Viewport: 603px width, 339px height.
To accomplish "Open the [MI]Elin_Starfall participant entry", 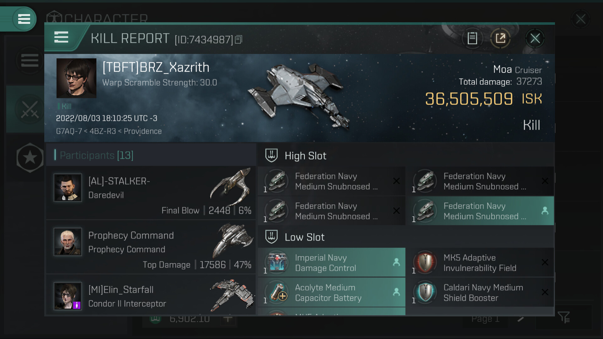I will [151, 297].
